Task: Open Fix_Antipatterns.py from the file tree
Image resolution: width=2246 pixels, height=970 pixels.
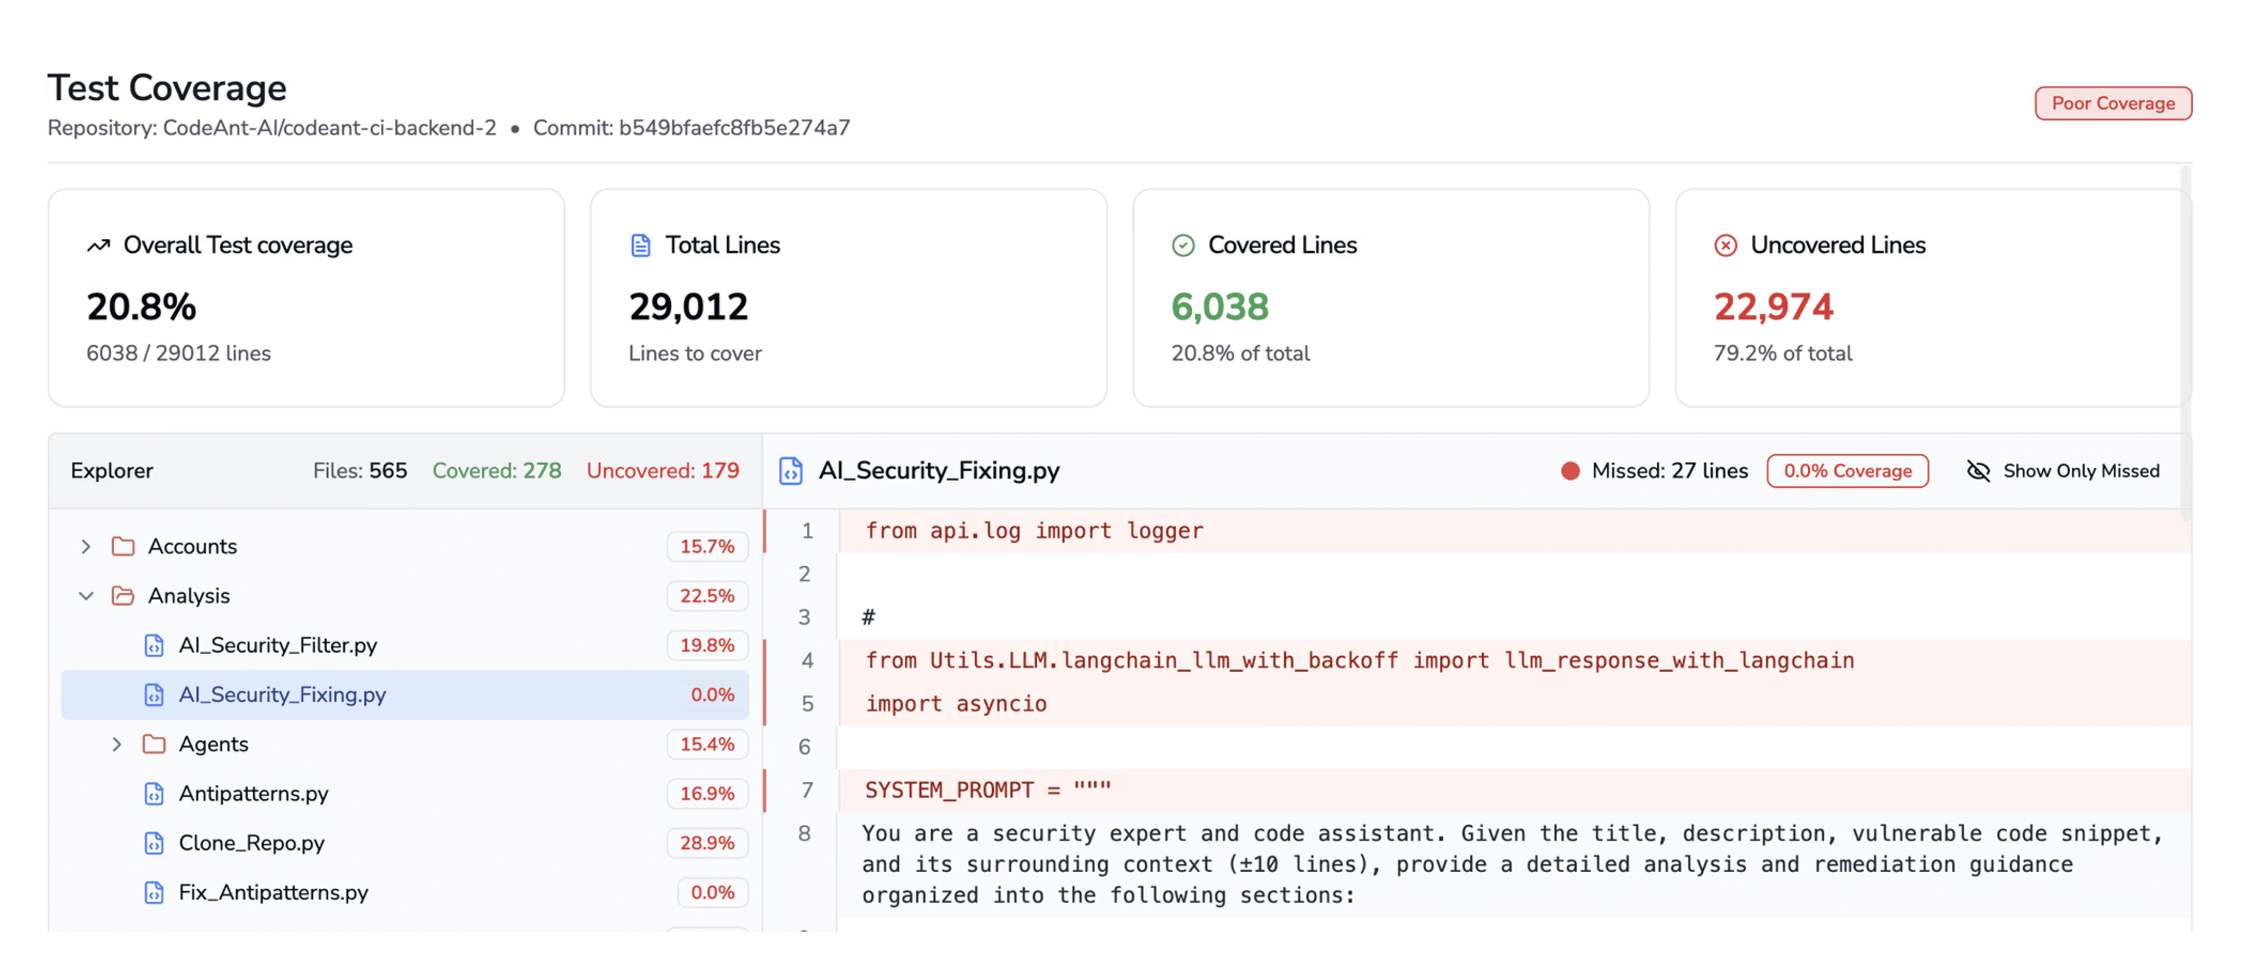Action: (405, 893)
